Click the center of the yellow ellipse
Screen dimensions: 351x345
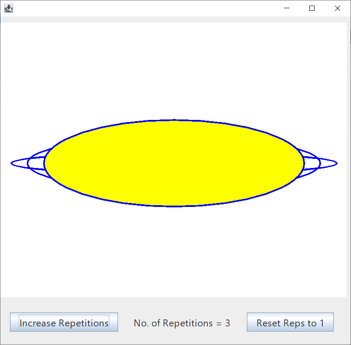(x=174, y=163)
